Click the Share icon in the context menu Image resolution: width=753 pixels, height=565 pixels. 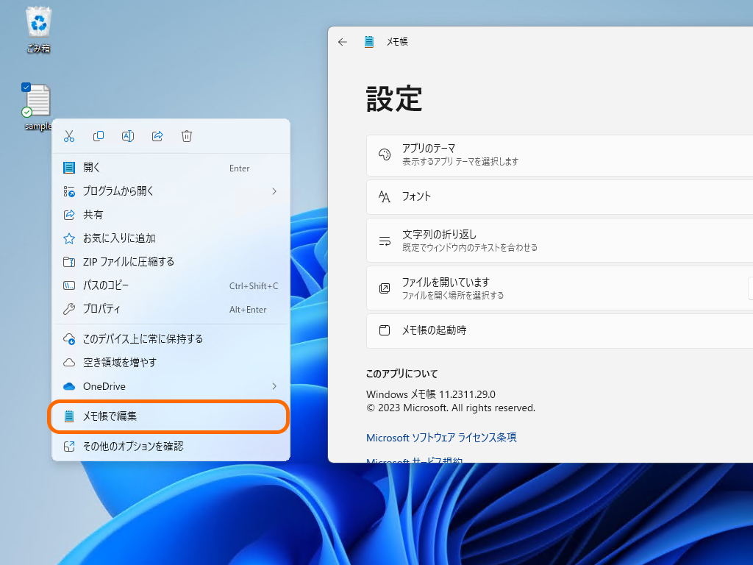click(157, 136)
